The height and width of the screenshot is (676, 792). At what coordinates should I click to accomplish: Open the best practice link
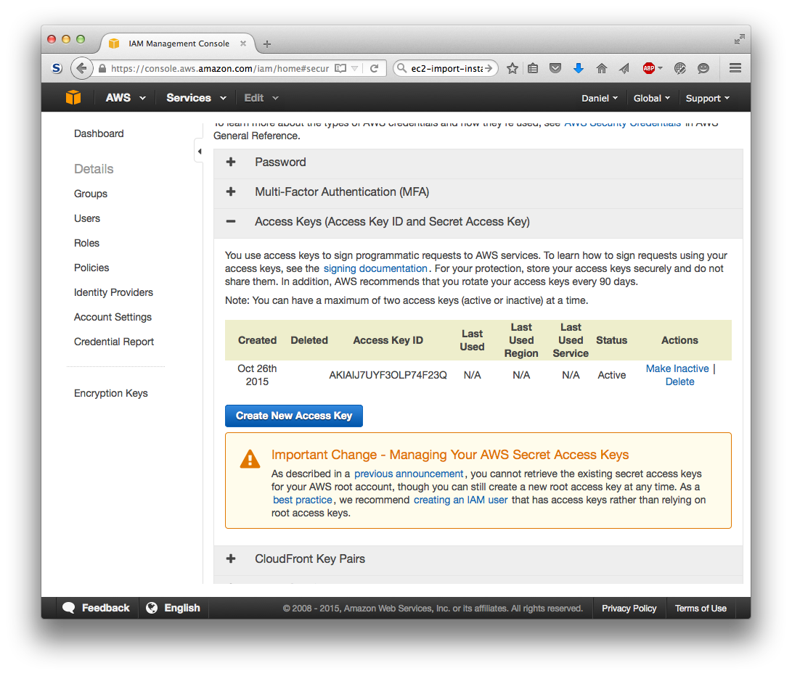coord(303,500)
